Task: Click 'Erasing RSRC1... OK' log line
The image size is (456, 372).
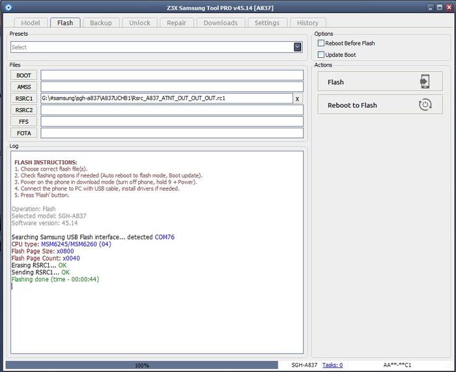Action: pos(39,265)
